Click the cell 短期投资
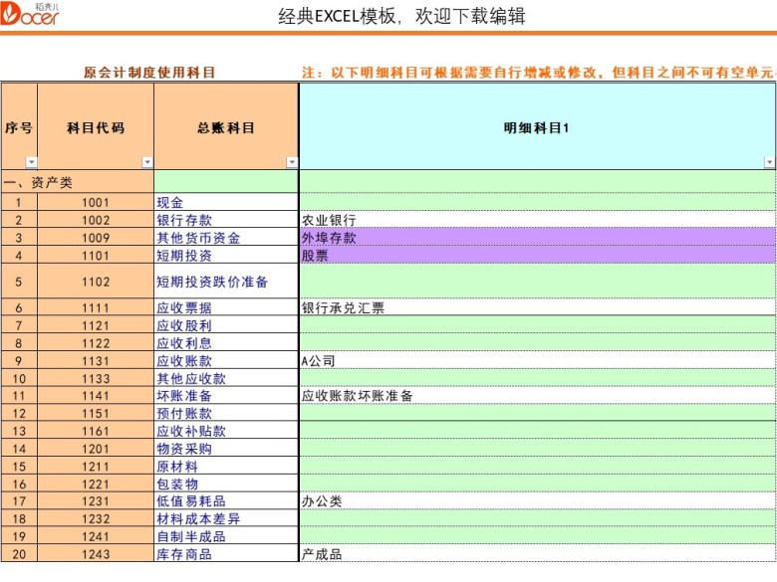Screen dimensions: 777x582 tap(226, 256)
